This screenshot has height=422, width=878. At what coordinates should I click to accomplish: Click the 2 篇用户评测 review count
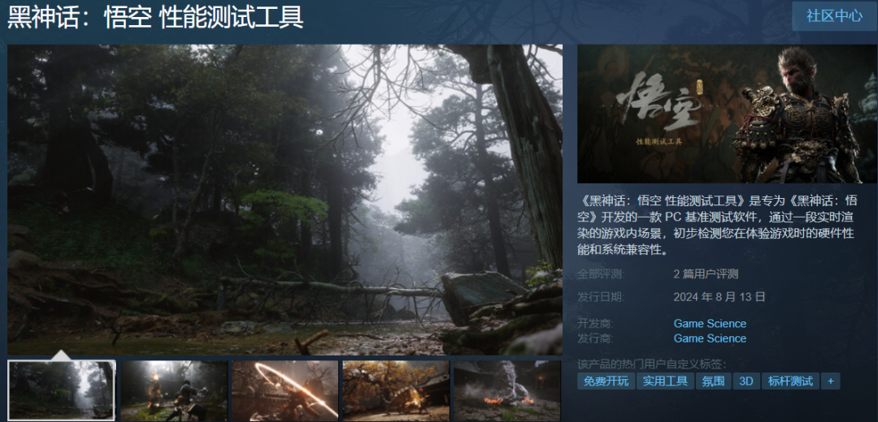click(706, 273)
